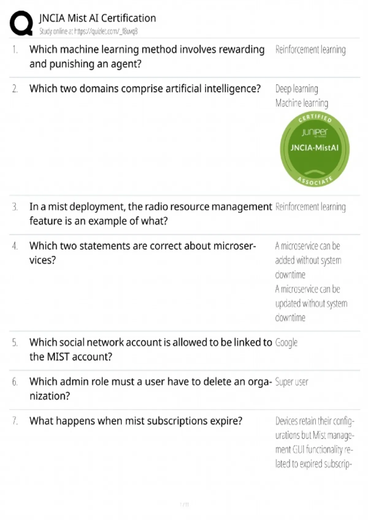
Task: Open the quizlet.com study link
Action: (106, 31)
